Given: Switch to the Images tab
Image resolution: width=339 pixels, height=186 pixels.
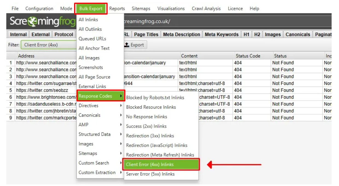Looking at the screenshot, I should pos(273,34).
